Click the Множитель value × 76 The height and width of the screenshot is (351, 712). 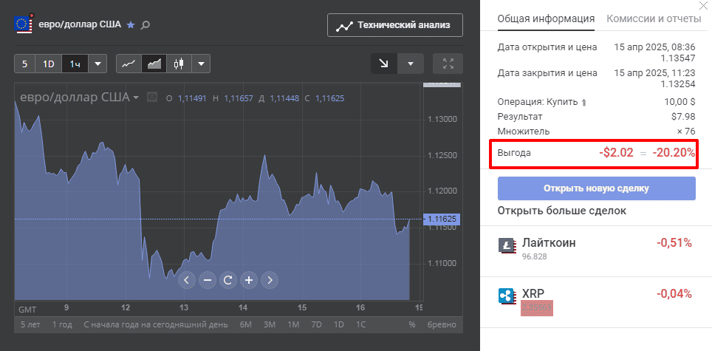tap(685, 132)
